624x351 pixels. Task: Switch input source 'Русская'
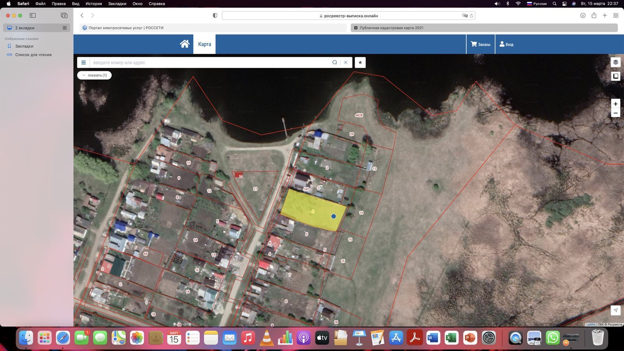(x=537, y=4)
